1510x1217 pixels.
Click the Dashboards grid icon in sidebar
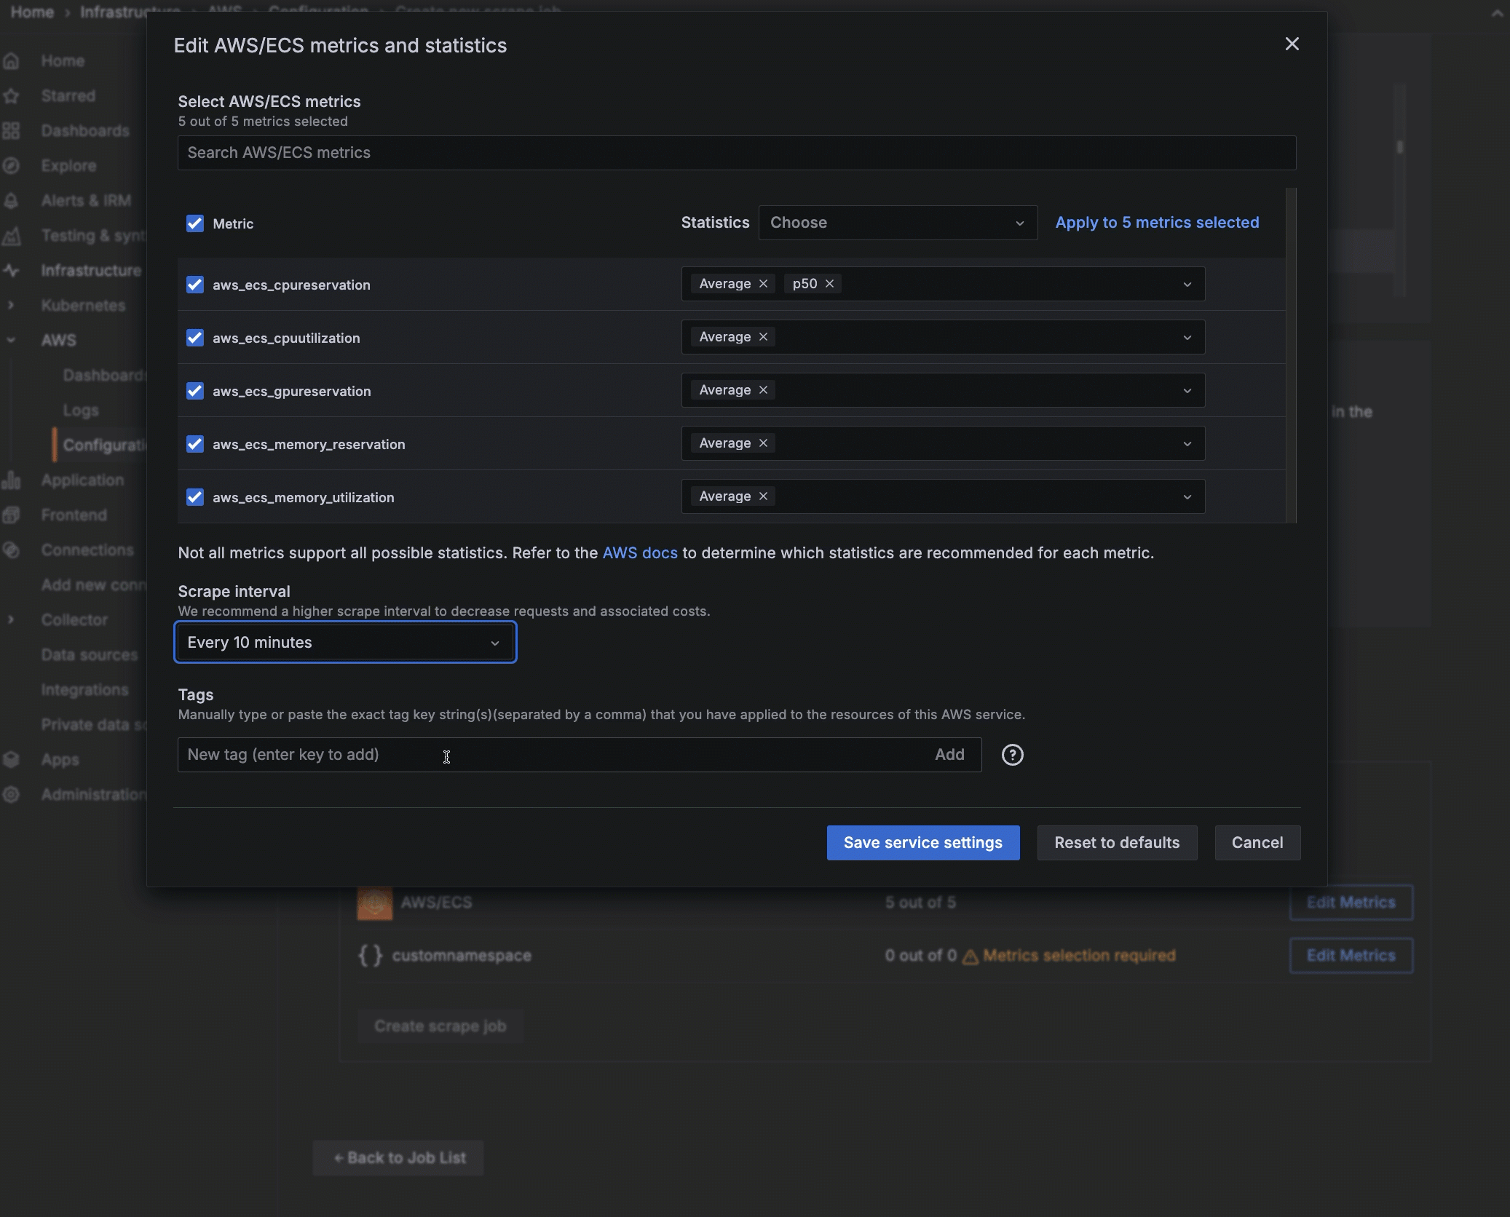click(11, 131)
